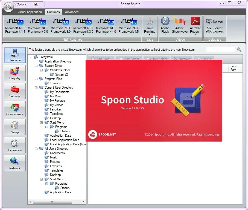Switch to the Virtual Application tab
The image size is (248, 210).
point(30,12)
